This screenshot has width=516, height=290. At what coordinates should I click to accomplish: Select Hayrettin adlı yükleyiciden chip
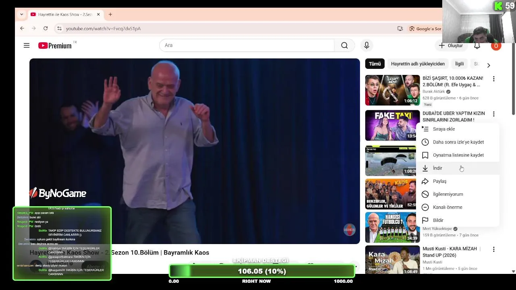pos(418,64)
